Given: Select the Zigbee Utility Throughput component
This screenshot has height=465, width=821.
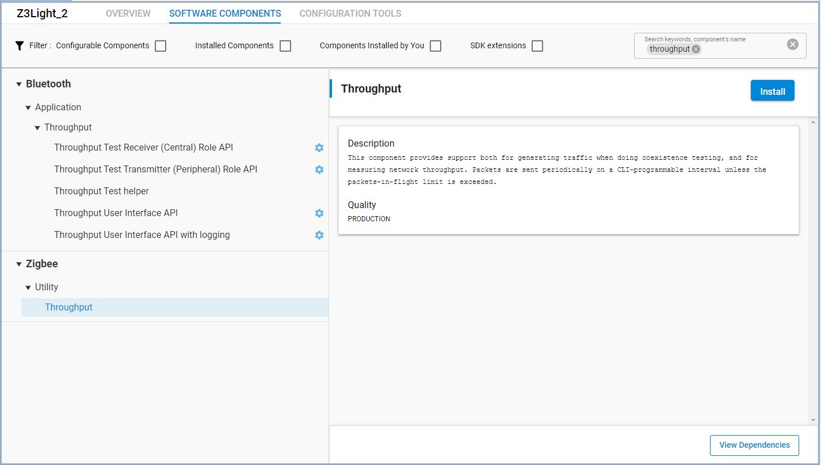Looking at the screenshot, I should 175,308.
